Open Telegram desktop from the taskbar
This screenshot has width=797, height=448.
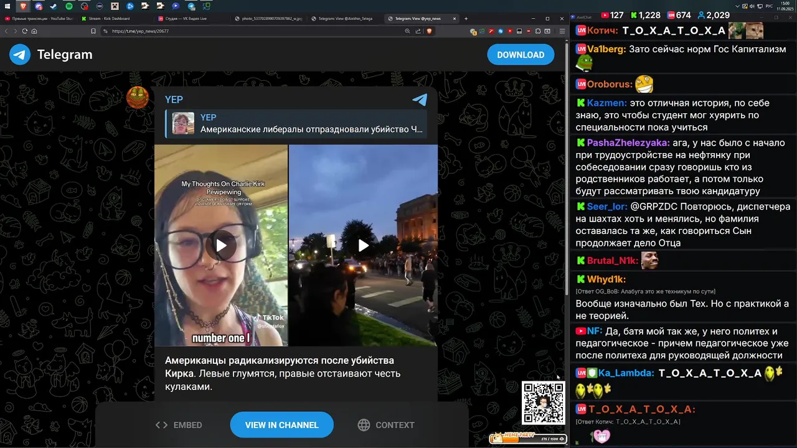(x=191, y=6)
